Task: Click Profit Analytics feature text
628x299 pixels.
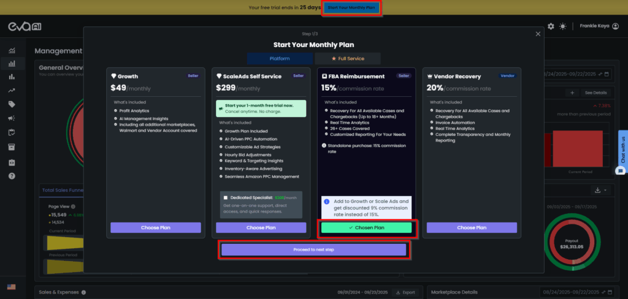Action: tap(134, 110)
